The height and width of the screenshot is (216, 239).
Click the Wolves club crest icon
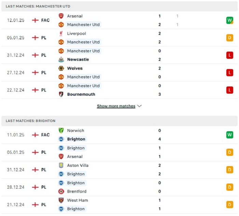tap(61, 68)
